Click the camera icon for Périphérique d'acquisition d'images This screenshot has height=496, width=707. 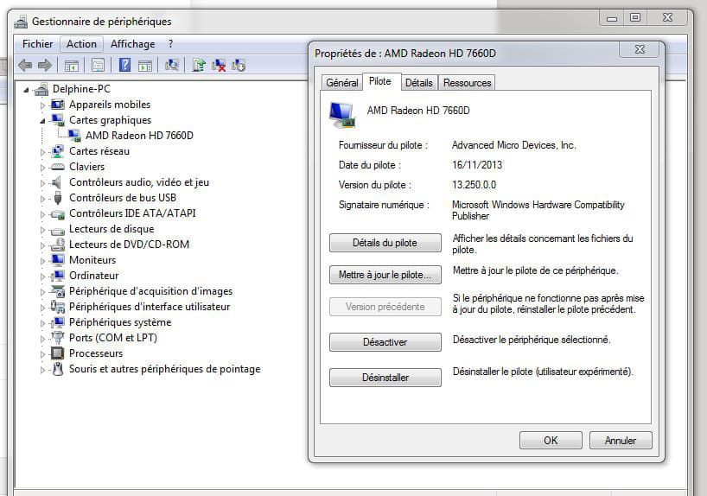pos(58,291)
